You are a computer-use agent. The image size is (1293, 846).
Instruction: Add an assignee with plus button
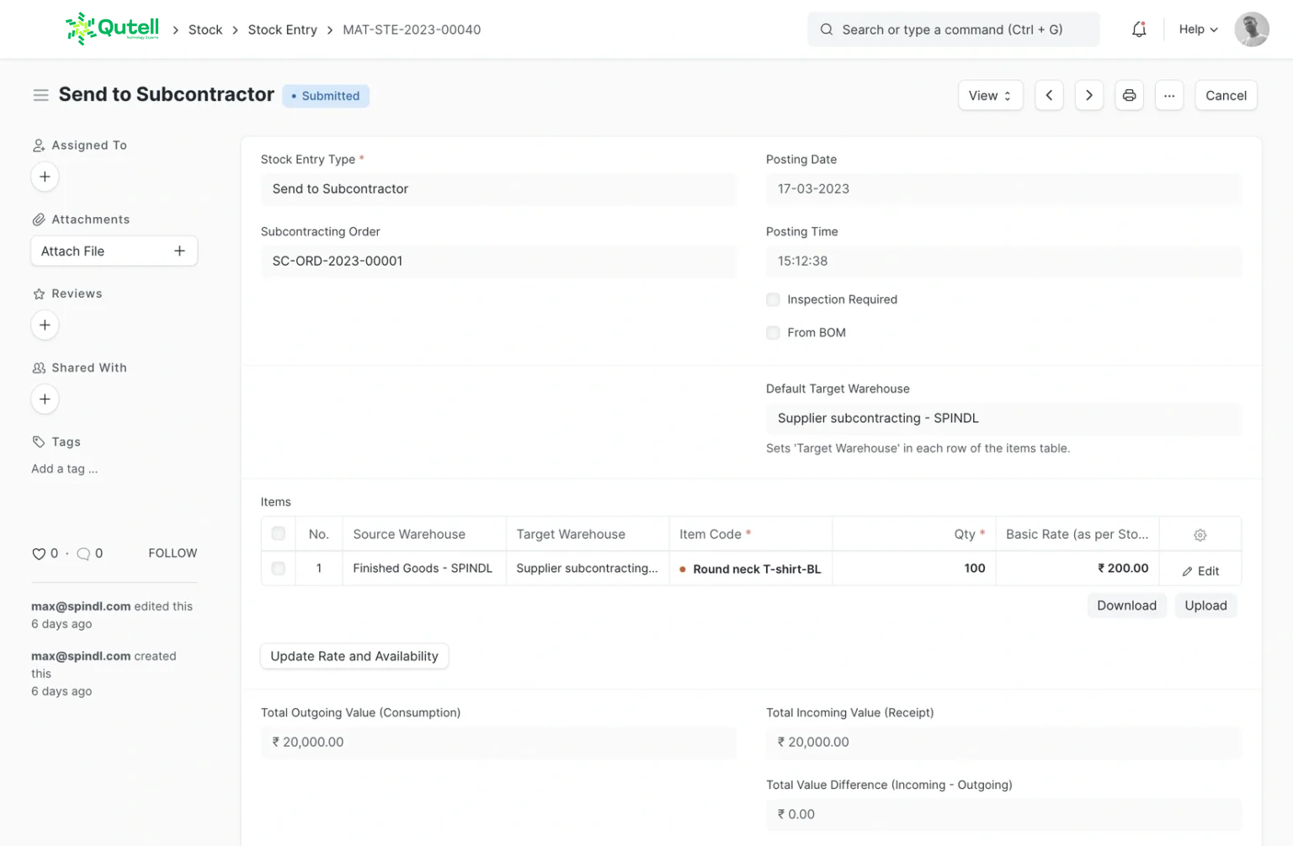click(x=45, y=177)
